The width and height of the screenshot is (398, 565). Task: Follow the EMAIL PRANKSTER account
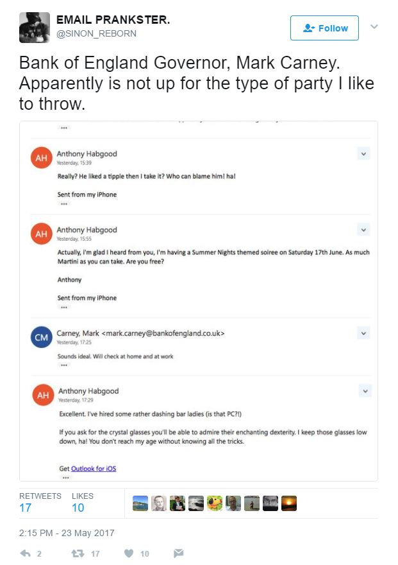(x=324, y=28)
